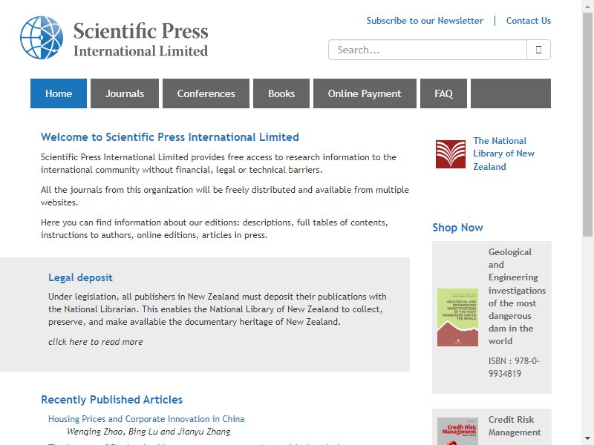Screen dimensions: 594x445
Task: Click the scrollbar down arrow
Action: pos(587,439)
